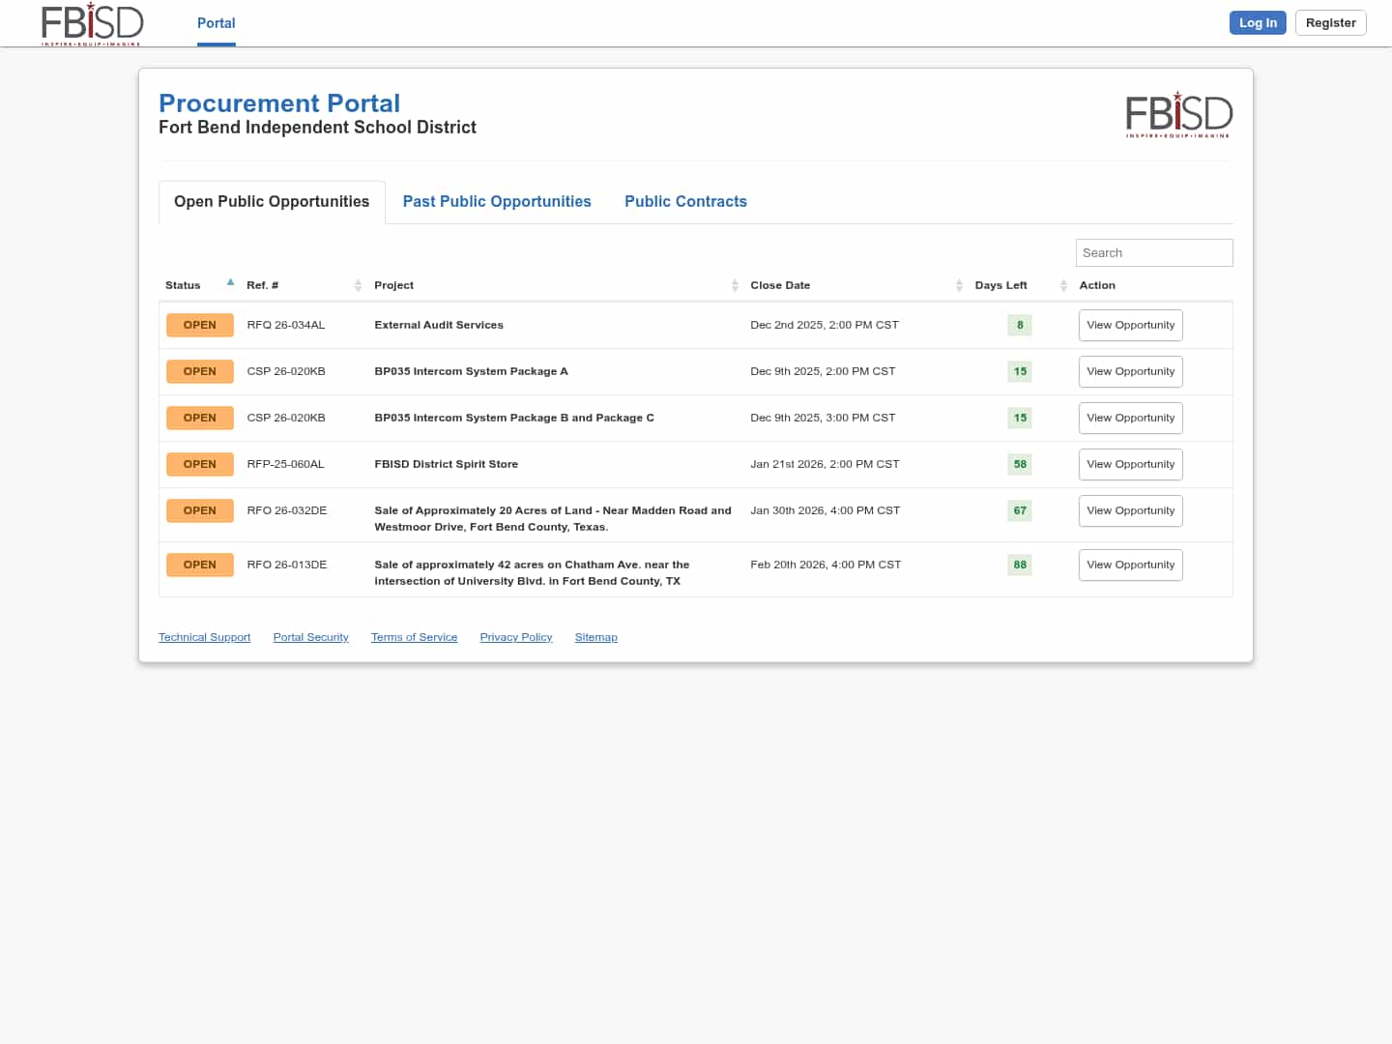
Task: Open the Technical Support link
Action: tap(204, 637)
